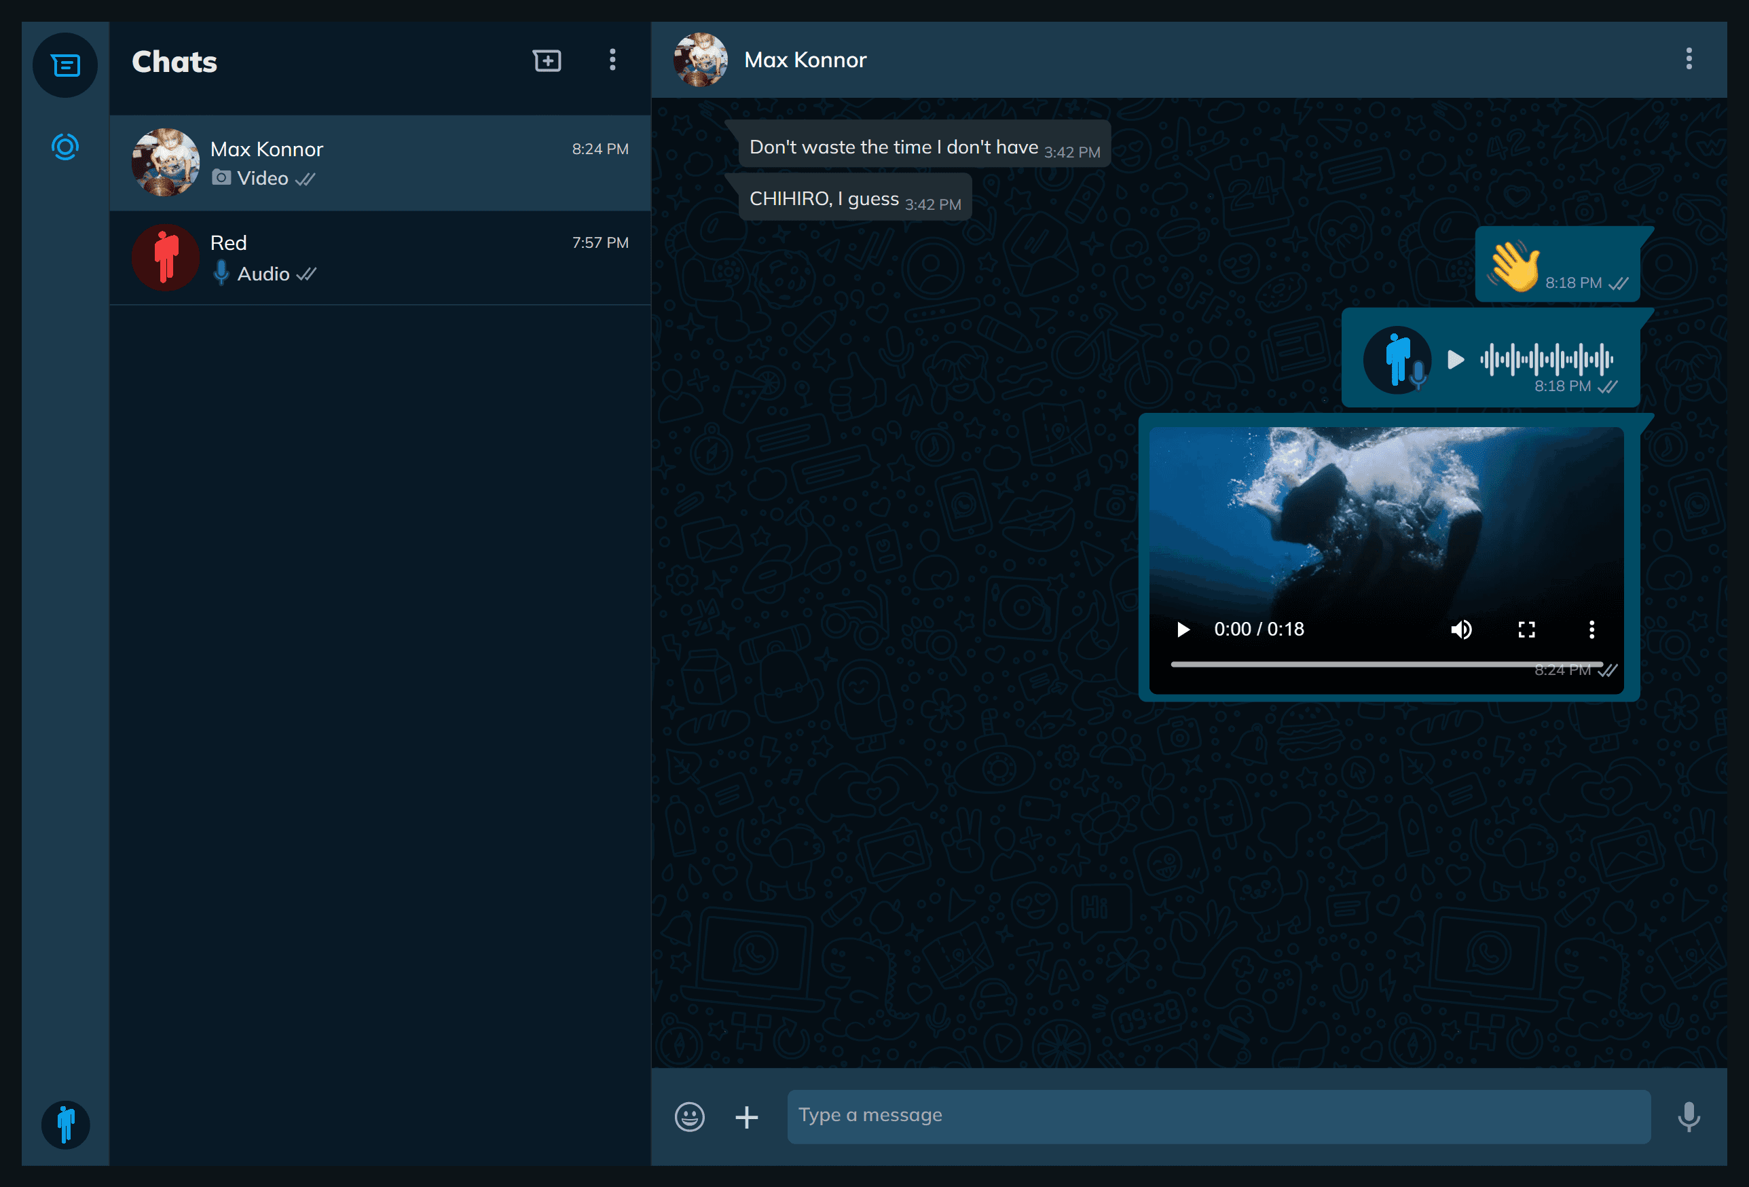
Task: Open the emoji picker
Action: click(x=689, y=1116)
